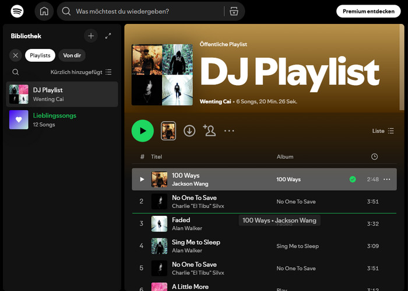The width and height of the screenshot is (408, 291).
Task: Invite collaborators to the playlist
Action: coord(209,131)
